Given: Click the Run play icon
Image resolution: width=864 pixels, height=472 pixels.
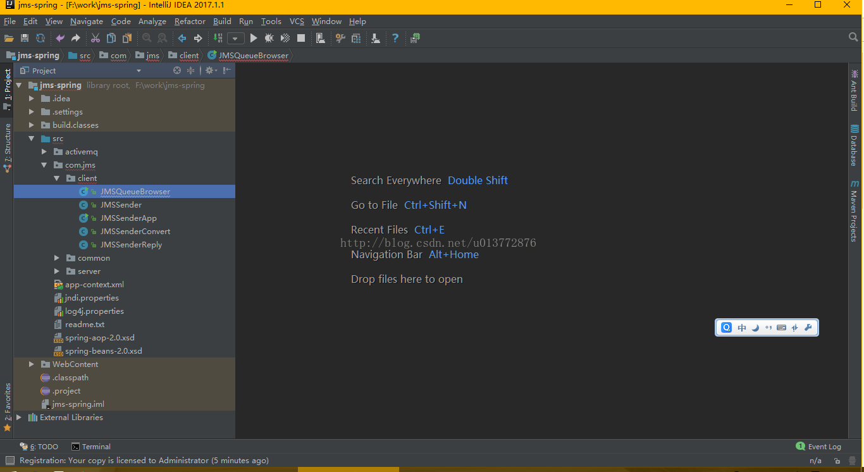Looking at the screenshot, I should click(254, 38).
